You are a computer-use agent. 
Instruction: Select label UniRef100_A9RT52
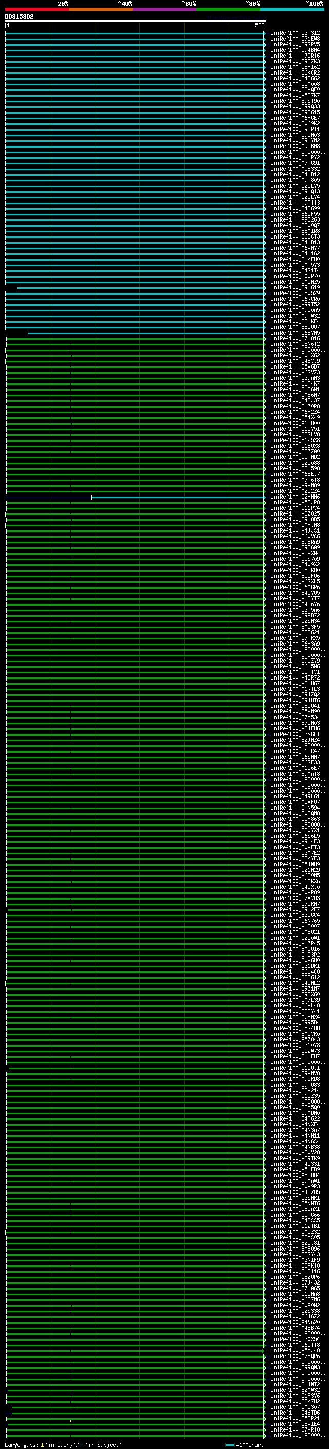point(295,304)
